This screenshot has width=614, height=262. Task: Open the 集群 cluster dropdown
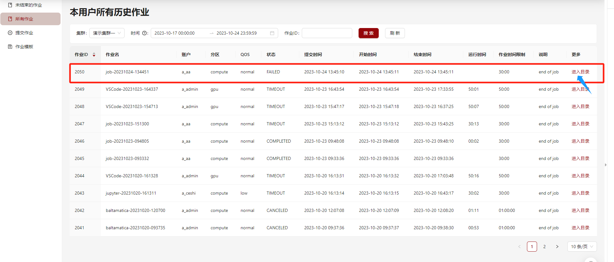tap(107, 33)
